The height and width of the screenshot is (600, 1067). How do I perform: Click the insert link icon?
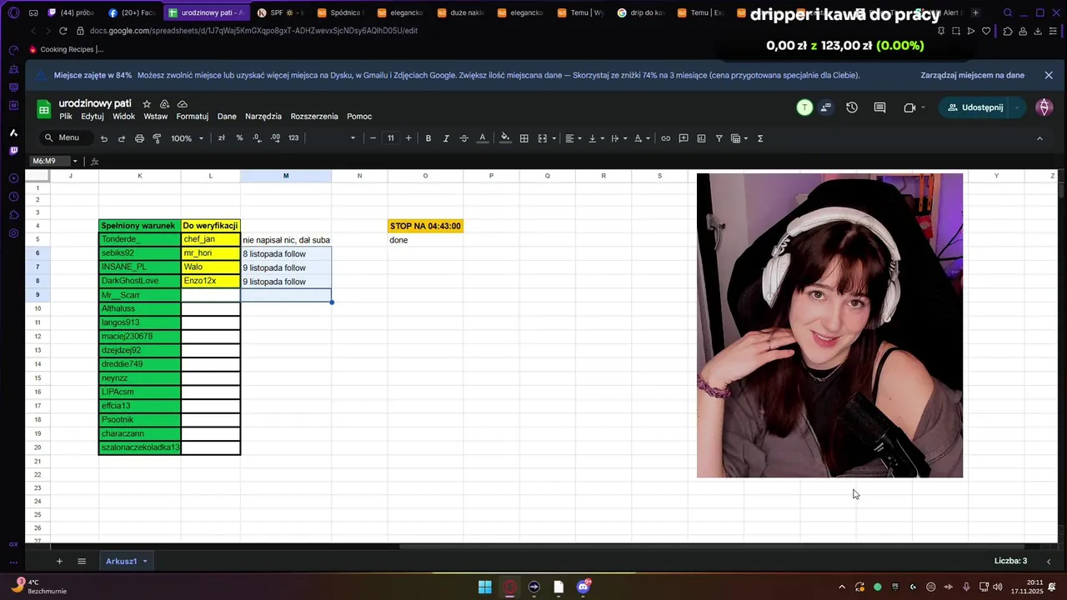pos(666,138)
